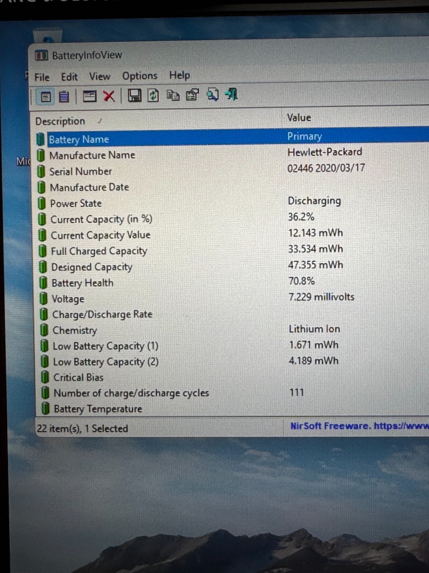Click the 4.189 mWh value cell
The height and width of the screenshot is (573, 429).
314,361
